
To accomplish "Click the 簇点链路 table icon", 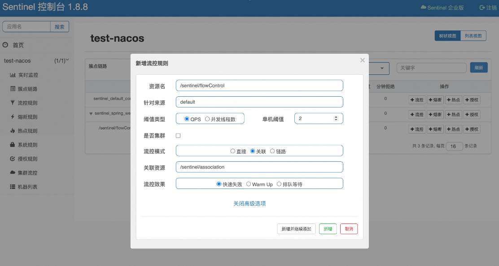I will click(x=13, y=89).
